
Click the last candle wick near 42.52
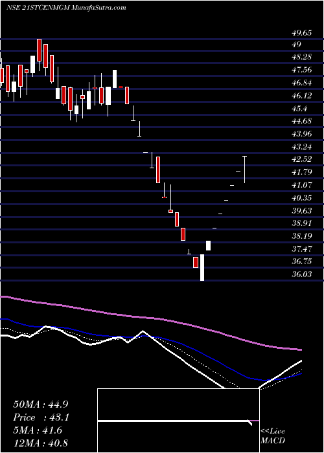coord(244,170)
